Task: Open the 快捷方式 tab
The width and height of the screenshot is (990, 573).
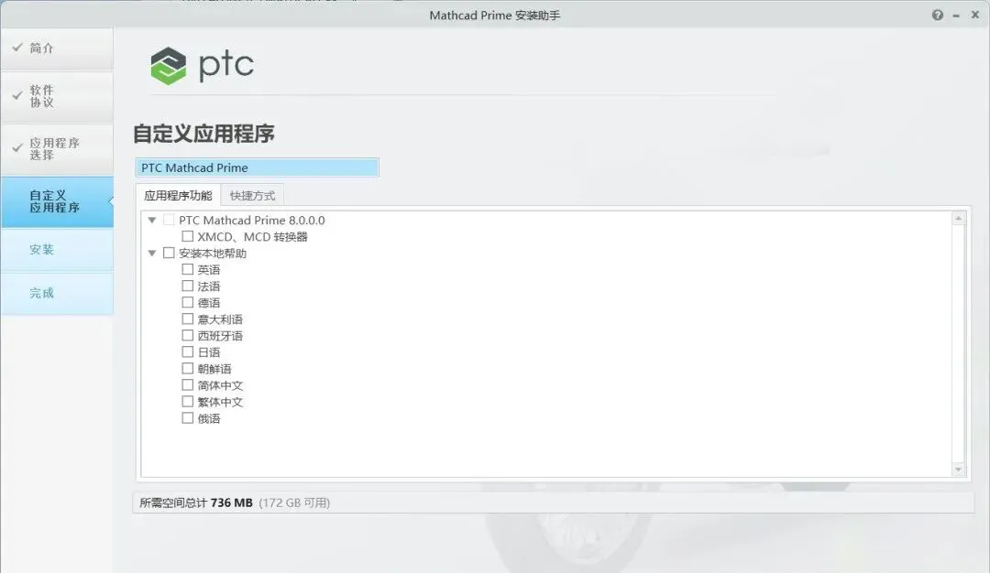Action: coord(253,195)
